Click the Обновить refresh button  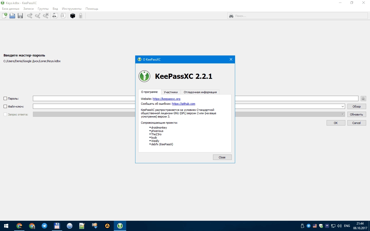(357, 114)
